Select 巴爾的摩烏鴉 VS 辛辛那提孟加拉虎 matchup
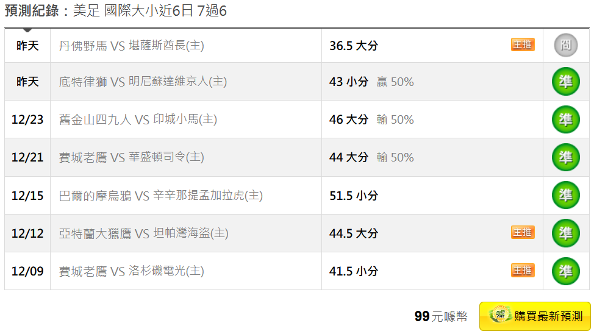594x334 pixels. pyautogui.click(x=160, y=196)
